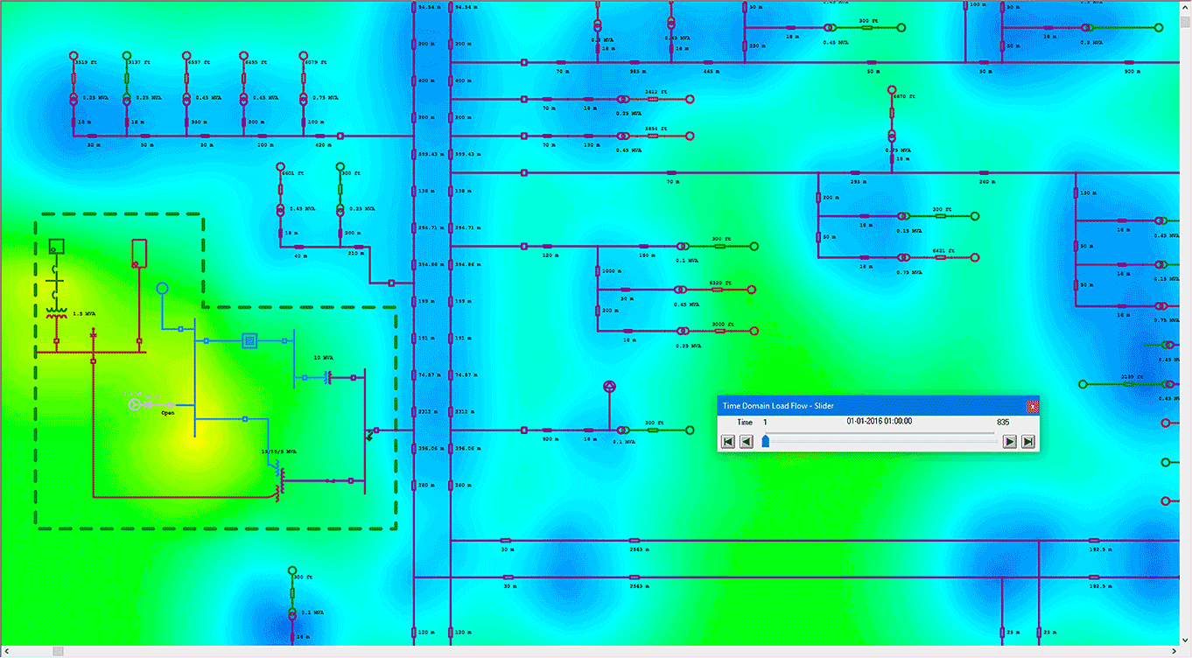Screen dimensions: 1192x658
Task: Jump to the first time step
Action: pos(726,441)
